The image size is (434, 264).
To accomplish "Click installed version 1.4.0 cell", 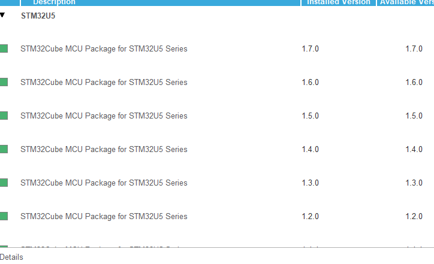I will pos(310,149).
